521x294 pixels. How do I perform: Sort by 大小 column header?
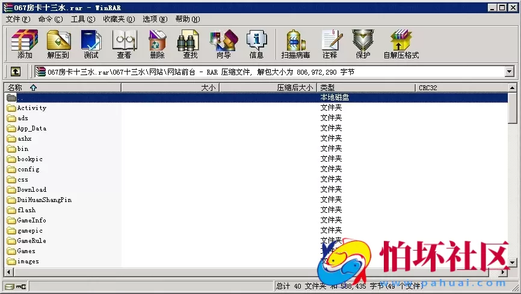[170, 88]
